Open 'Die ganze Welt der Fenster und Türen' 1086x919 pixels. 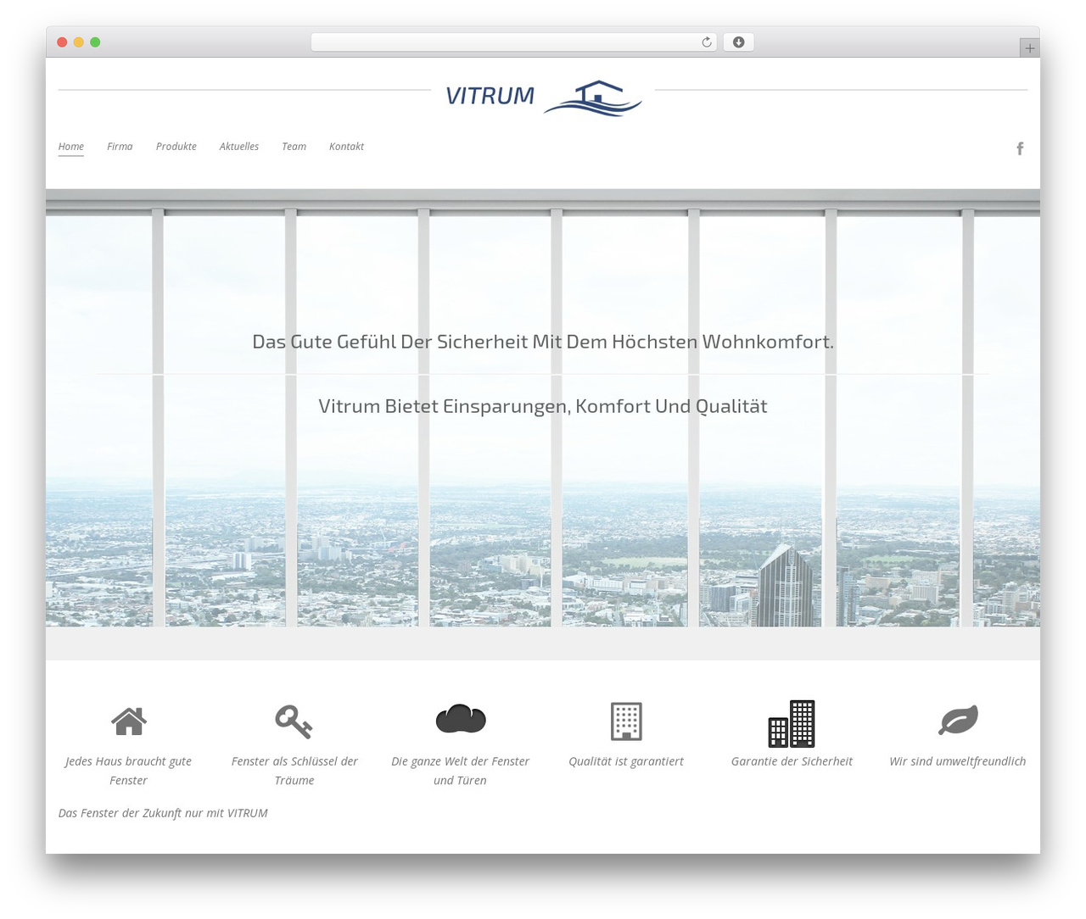(x=461, y=771)
